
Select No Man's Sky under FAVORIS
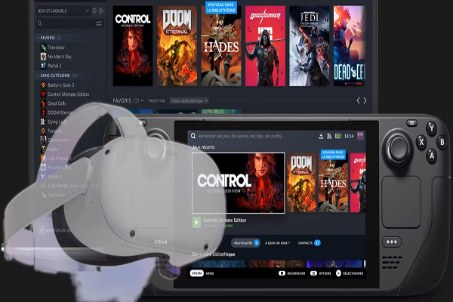click(x=60, y=57)
